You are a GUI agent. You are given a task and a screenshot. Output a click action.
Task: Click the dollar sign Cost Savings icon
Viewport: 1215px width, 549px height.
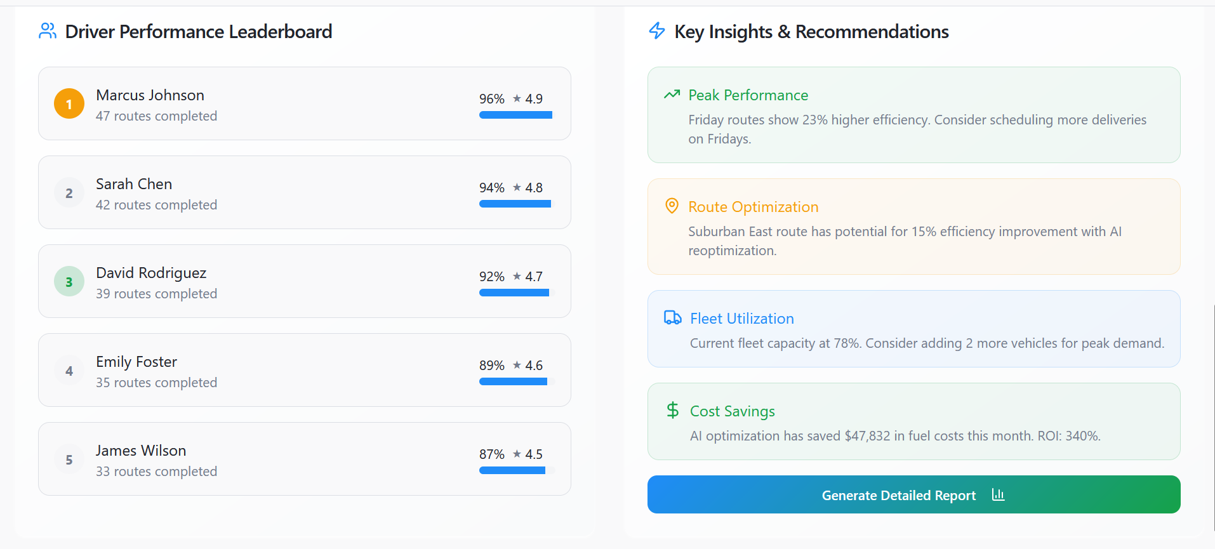(x=672, y=410)
